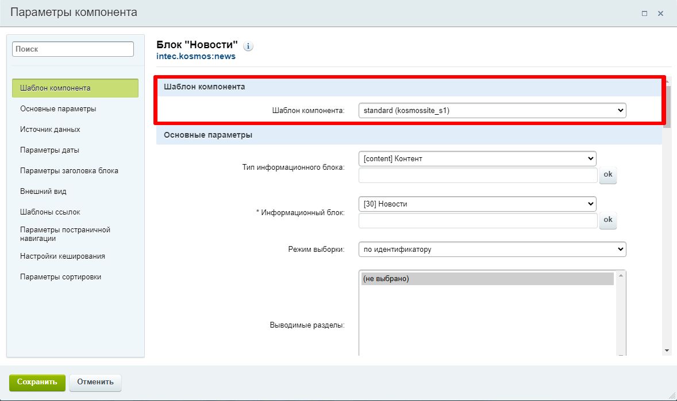Open the Шаблон компонента dropdown
677x401 pixels.
click(492, 110)
